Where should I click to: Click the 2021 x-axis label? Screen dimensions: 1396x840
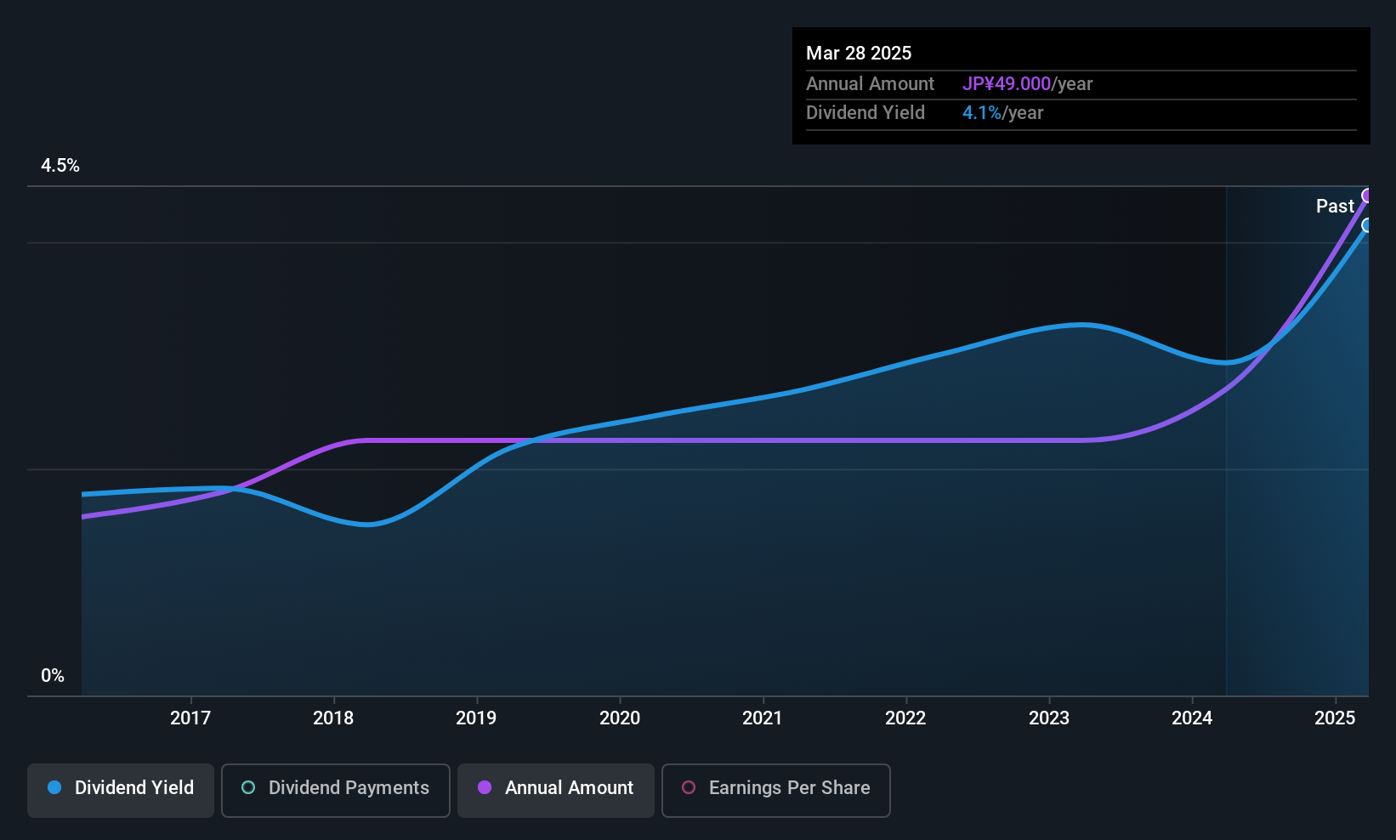(x=763, y=718)
